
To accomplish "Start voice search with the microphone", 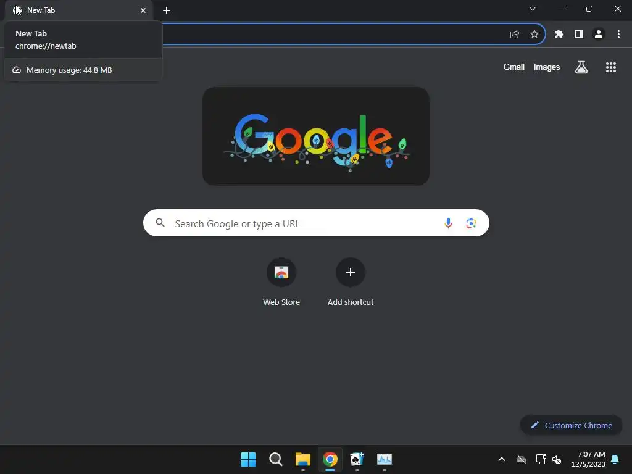I will pyautogui.click(x=448, y=223).
